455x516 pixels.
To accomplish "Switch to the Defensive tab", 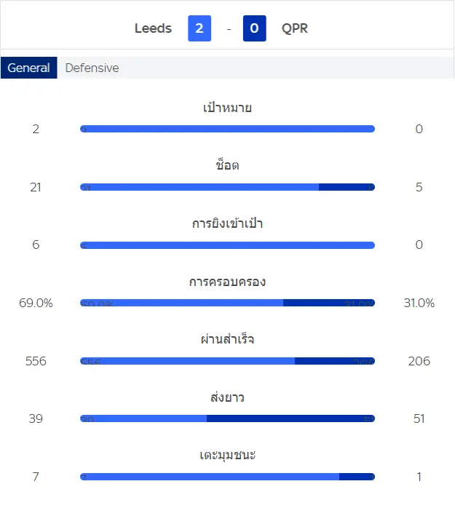I will 92,68.
